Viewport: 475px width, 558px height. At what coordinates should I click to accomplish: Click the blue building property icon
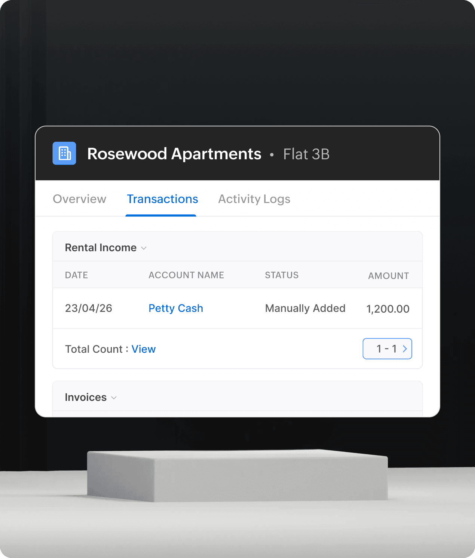click(x=64, y=153)
